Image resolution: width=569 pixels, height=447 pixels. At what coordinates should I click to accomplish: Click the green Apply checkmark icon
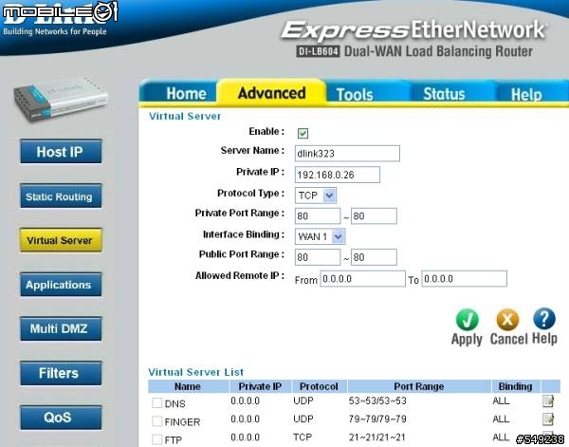tap(467, 320)
